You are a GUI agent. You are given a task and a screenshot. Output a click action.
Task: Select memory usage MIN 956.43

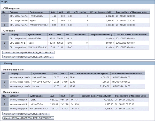click(x=75, y=109)
